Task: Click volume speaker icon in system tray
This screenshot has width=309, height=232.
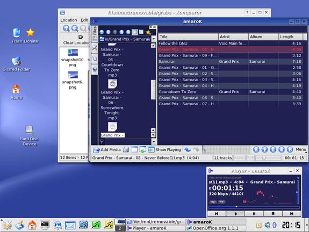Action: coord(267,225)
